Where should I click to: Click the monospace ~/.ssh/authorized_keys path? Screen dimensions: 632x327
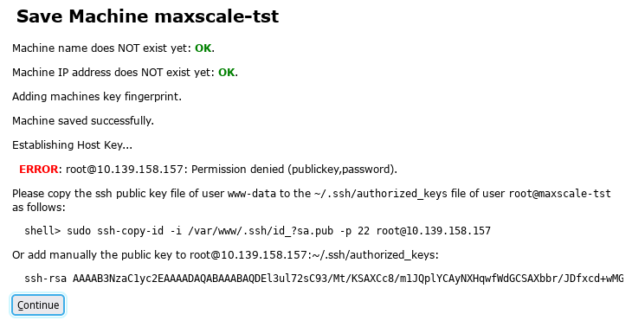[x=380, y=194]
